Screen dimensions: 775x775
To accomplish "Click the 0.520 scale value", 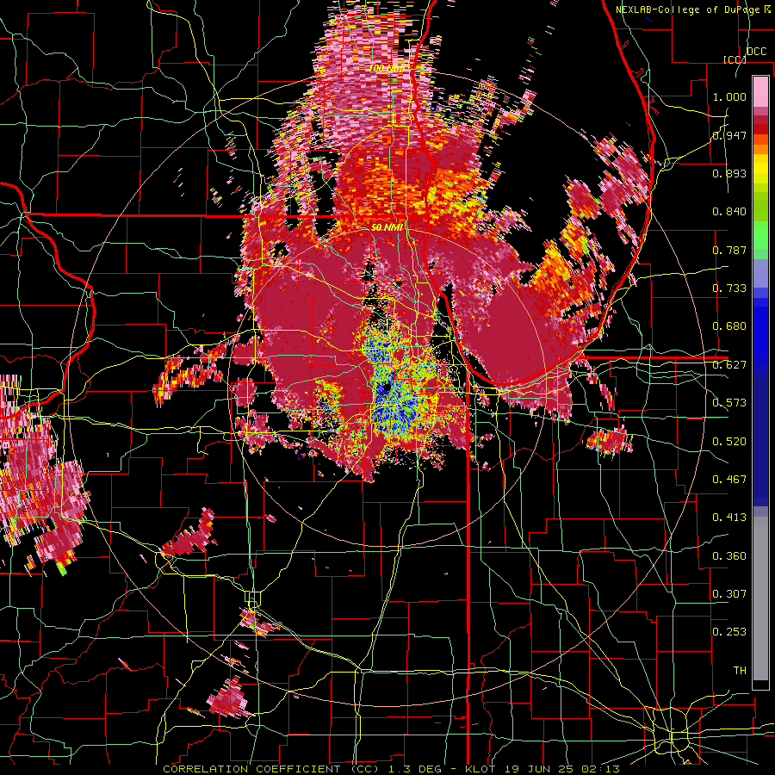I will 729,442.
